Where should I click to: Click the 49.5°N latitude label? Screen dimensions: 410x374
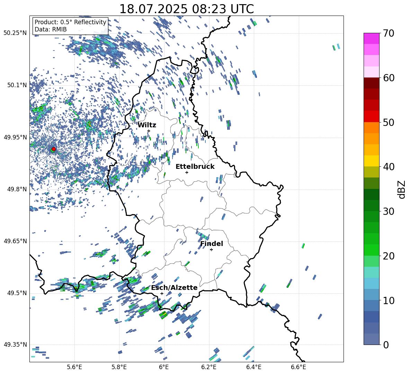tap(17, 293)
